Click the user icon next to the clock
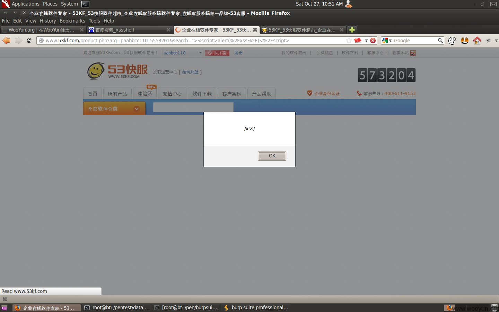The height and width of the screenshot is (312, 499). coord(349,4)
